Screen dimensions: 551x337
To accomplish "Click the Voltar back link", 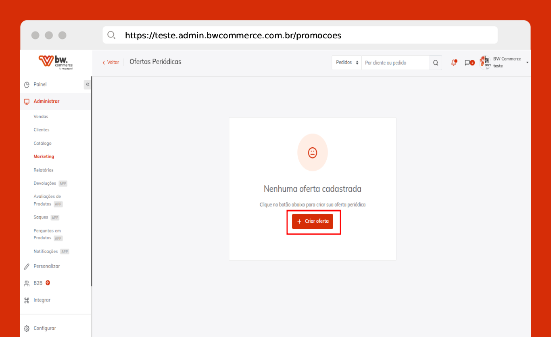I will [111, 62].
